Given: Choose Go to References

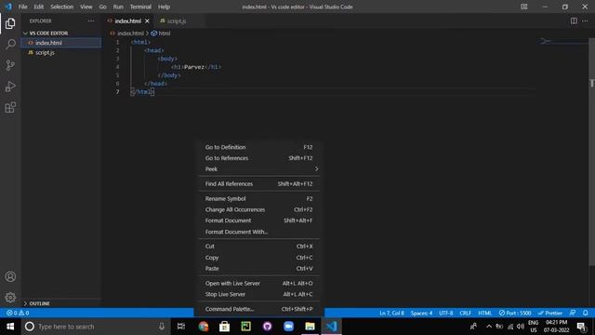Looking at the screenshot, I should [258, 158].
